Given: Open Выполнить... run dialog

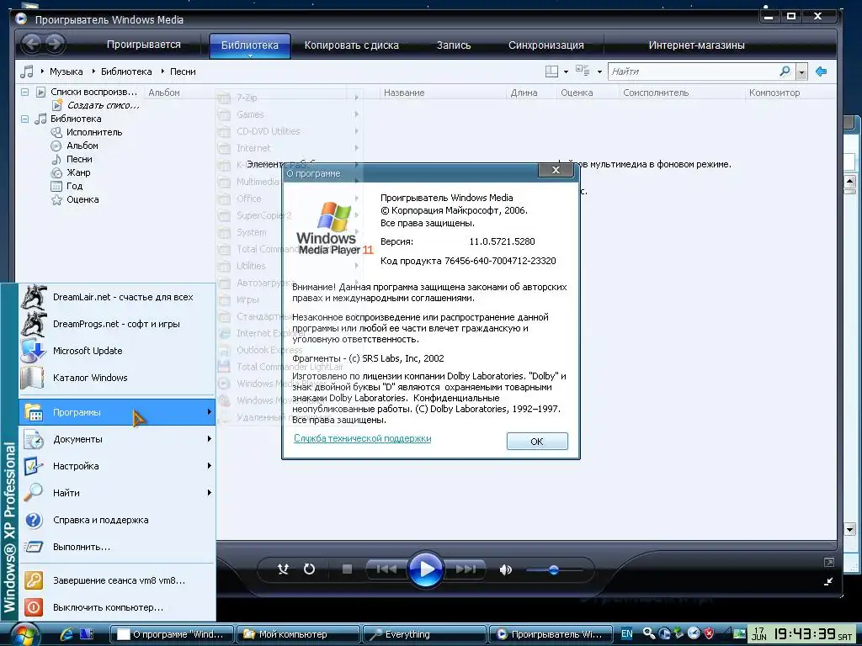Looking at the screenshot, I should tap(116, 547).
